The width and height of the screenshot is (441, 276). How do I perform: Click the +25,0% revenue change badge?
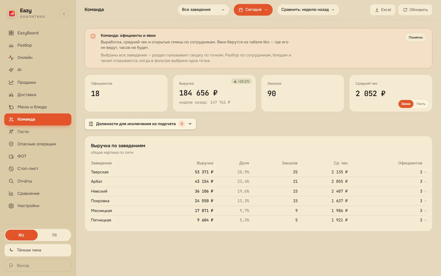241,81
